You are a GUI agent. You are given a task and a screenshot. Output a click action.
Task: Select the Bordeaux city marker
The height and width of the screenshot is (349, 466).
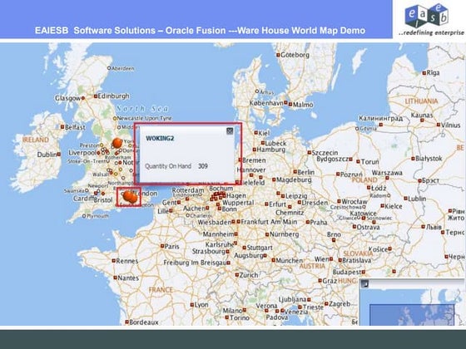click(126, 322)
